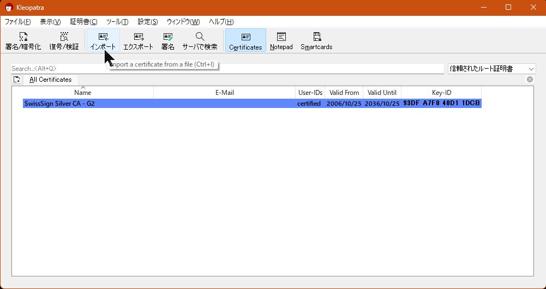Switch to the Certificates view
The height and width of the screenshot is (289, 546).
click(x=245, y=40)
